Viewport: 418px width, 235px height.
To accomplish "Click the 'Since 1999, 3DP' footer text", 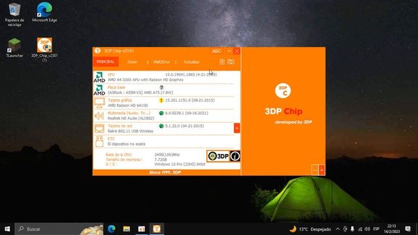I will click(x=165, y=172).
